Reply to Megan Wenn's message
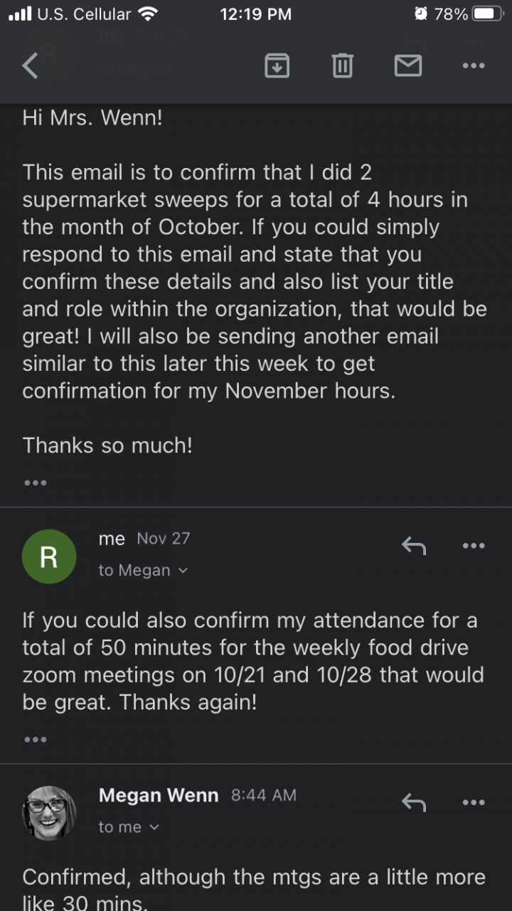Screen dimensions: 512x911 click(x=413, y=803)
